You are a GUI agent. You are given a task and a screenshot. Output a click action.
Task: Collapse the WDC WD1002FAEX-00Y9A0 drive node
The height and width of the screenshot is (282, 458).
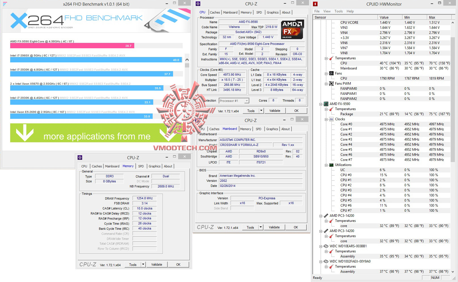(321, 262)
